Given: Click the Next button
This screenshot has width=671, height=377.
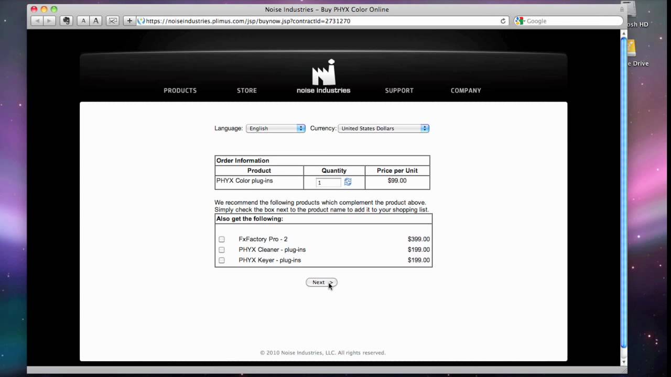Looking at the screenshot, I should pyautogui.click(x=321, y=282).
